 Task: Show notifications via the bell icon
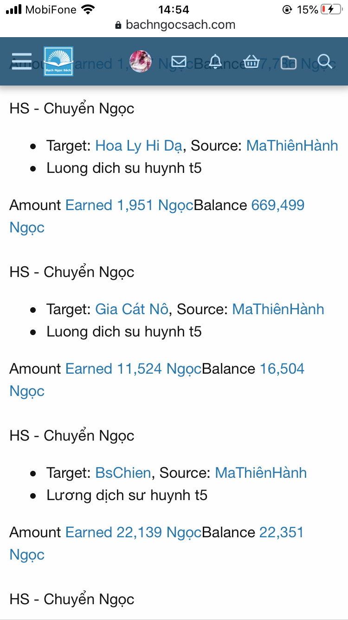(x=215, y=61)
